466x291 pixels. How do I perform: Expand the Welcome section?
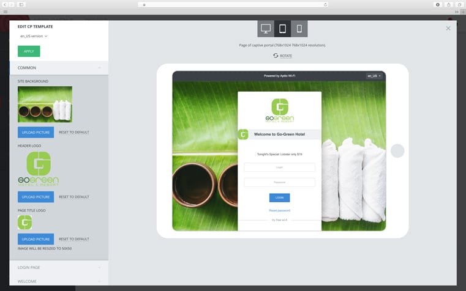tap(59, 281)
